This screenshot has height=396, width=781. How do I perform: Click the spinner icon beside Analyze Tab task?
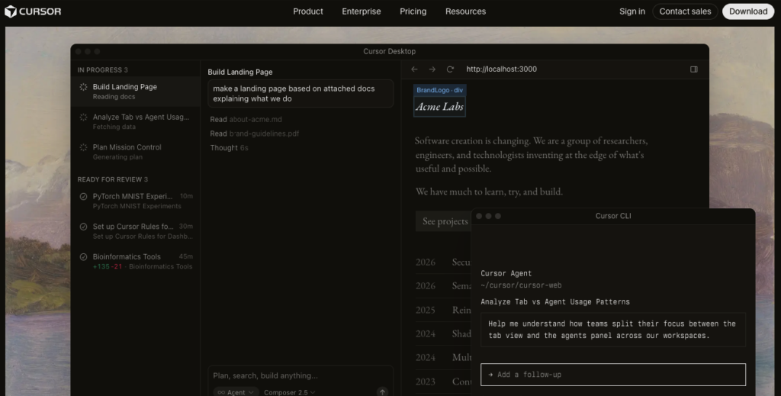click(83, 118)
